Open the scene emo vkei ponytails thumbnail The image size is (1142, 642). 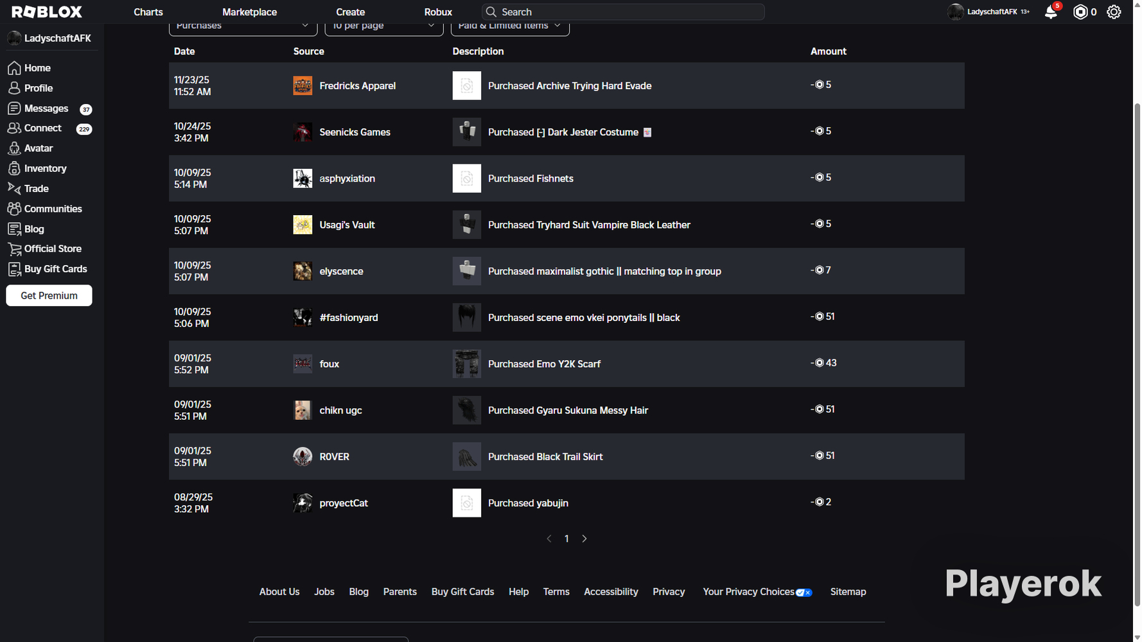pyautogui.click(x=467, y=317)
